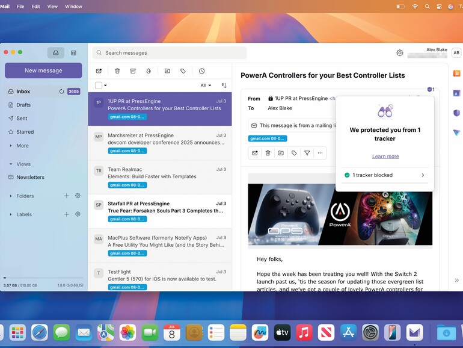
Task: Click the PowerA controllers banner image
Action: tap(340, 214)
